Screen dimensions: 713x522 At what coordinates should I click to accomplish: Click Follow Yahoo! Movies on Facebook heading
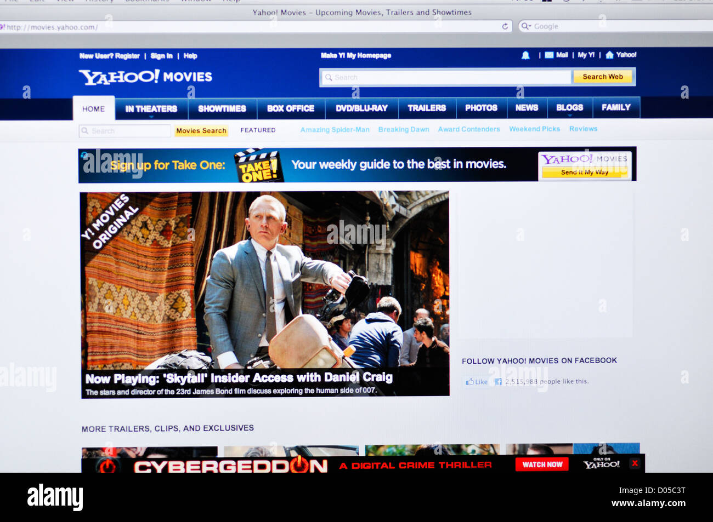539,360
